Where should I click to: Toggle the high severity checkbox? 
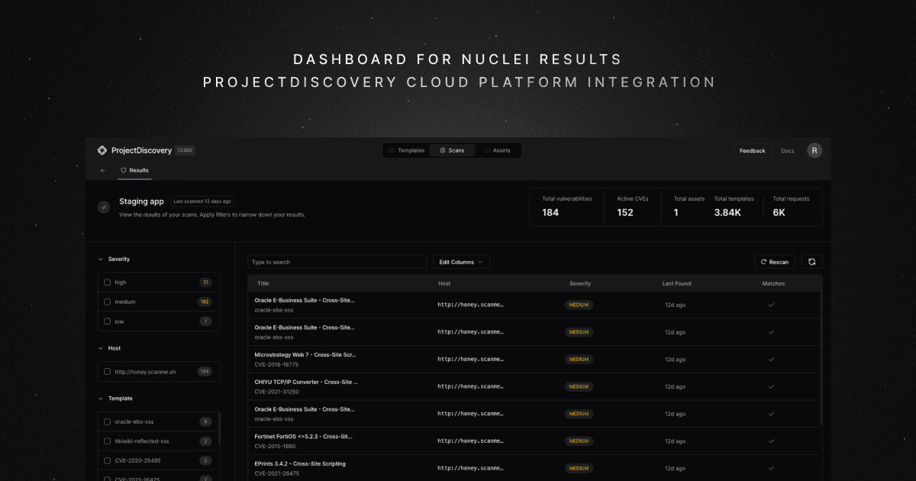tap(108, 282)
